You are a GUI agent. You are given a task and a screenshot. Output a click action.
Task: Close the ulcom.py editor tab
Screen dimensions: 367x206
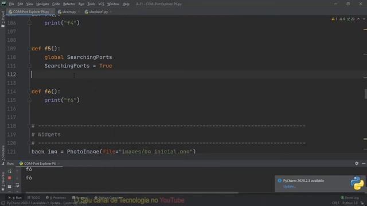tap(79, 11)
